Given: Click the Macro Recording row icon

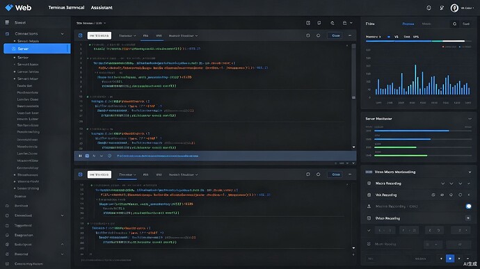Looking at the screenshot, I should [369, 184].
